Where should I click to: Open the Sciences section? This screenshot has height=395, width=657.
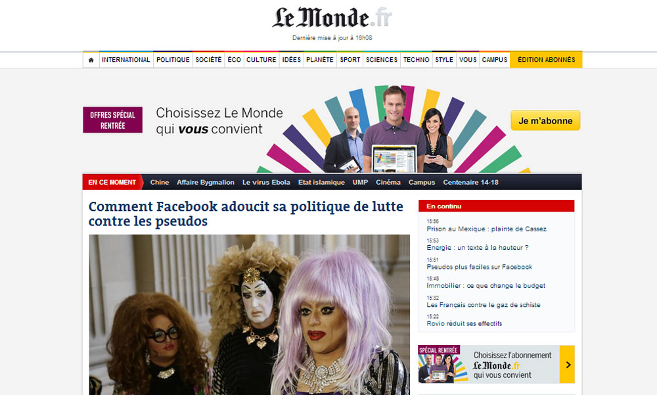point(381,60)
